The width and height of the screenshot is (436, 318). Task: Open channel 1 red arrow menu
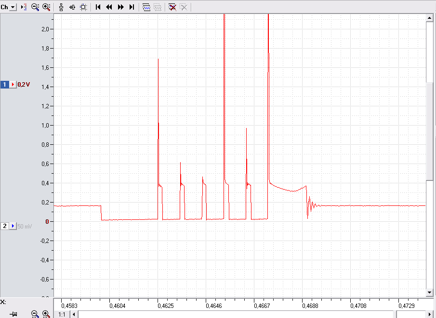pos(13,84)
